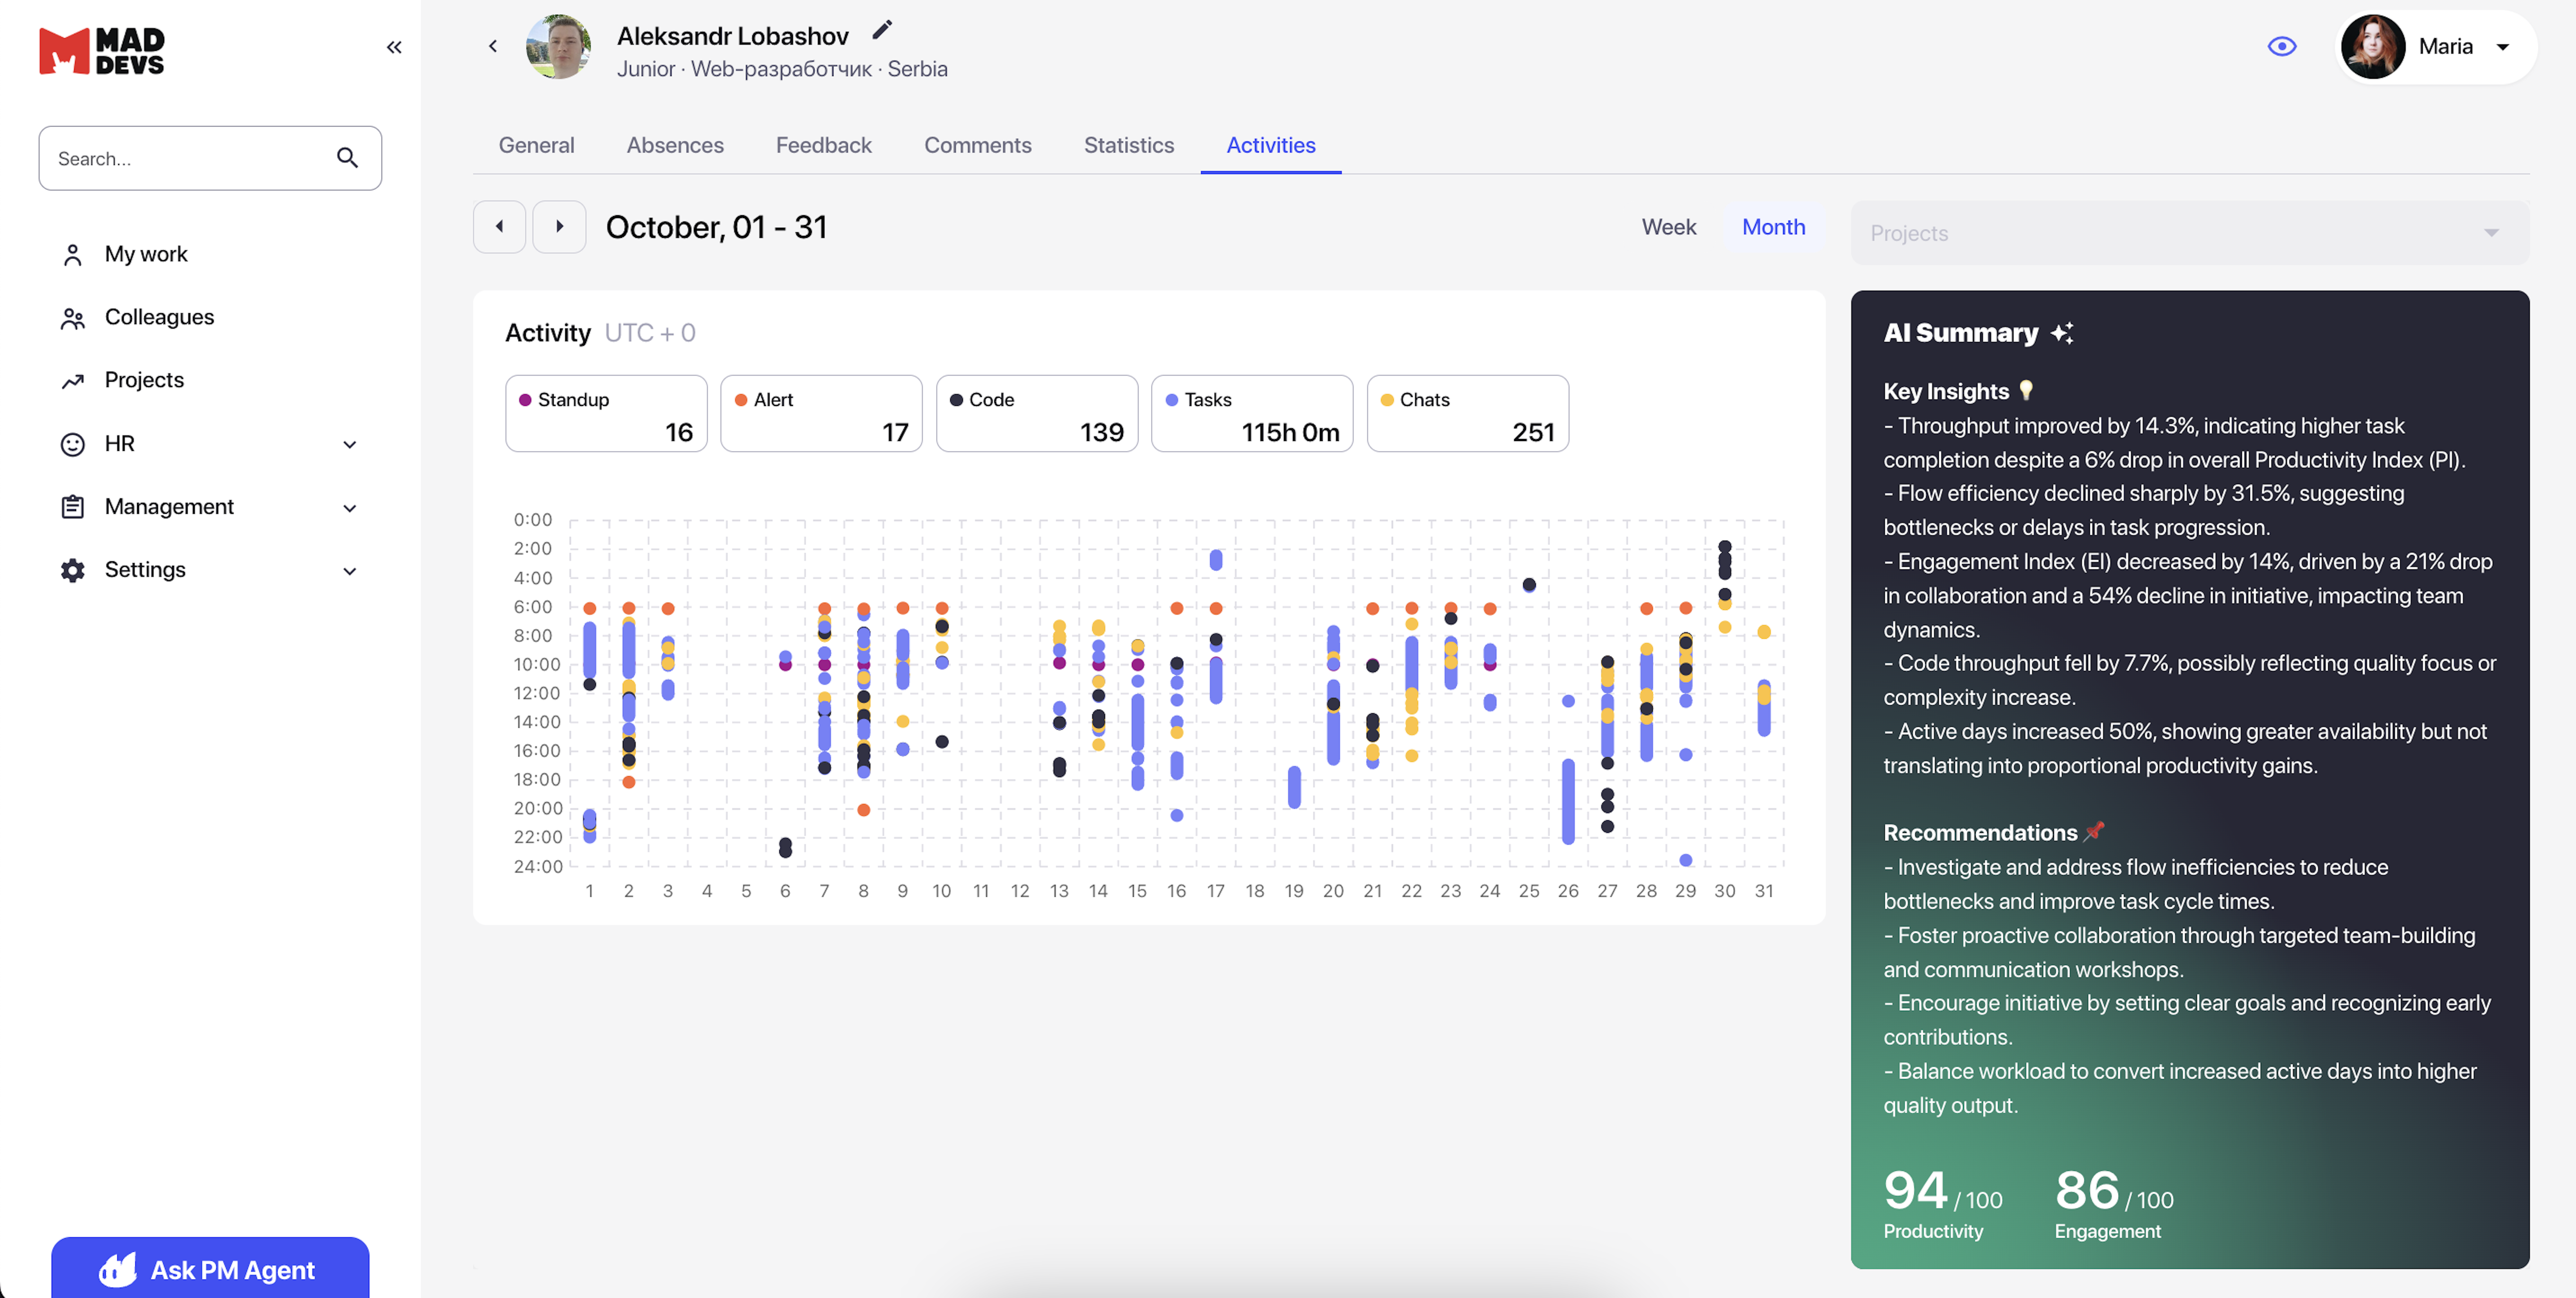The height and width of the screenshot is (1298, 2576).
Task: Go back using the left chevron
Action: [492, 46]
